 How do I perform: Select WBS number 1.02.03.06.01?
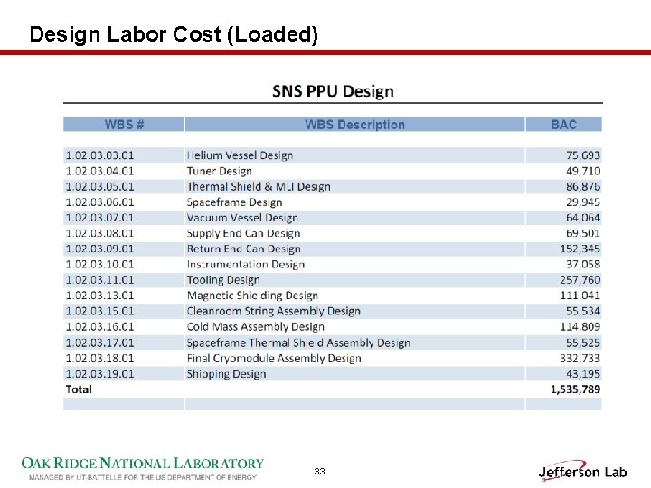pyautogui.click(x=100, y=202)
